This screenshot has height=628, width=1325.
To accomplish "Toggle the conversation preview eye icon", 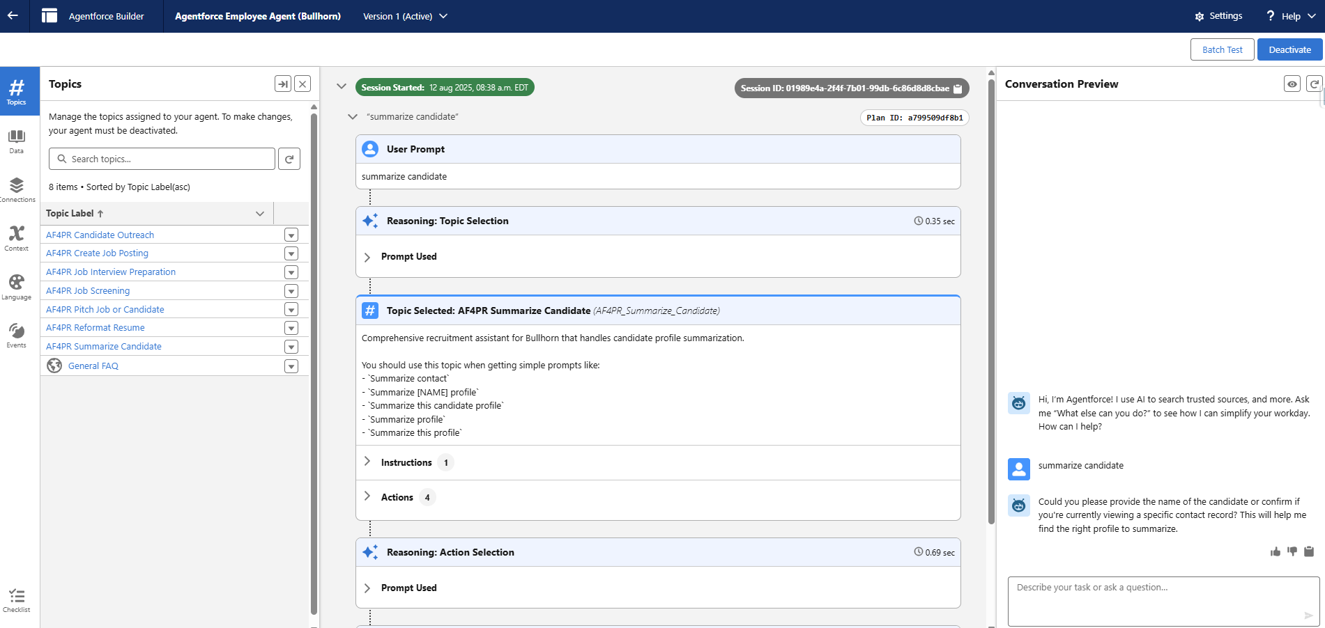I will click(1292, 84).
